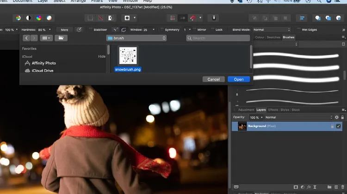Apply Auto Levels from the toolbar
Viewport: 347px width, 194px height.
19,18
